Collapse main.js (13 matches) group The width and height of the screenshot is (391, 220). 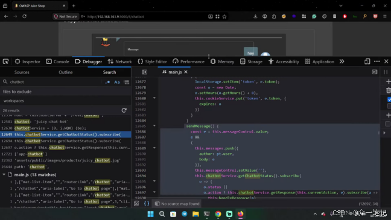click(4, 175)
